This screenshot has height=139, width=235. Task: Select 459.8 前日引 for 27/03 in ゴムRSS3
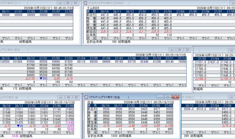point(168,15)
